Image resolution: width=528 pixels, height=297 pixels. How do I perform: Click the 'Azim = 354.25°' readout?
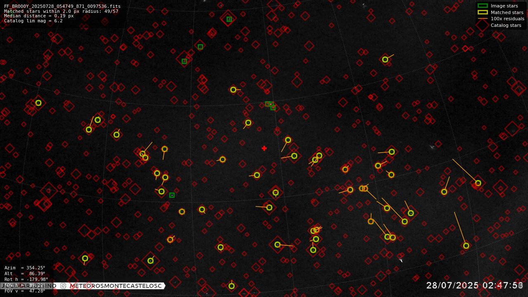point(25,268)
